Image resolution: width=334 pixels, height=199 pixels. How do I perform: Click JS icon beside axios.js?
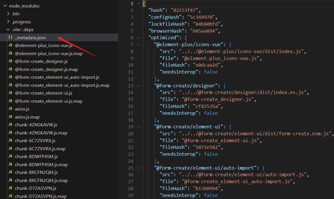tap(10, 109)
